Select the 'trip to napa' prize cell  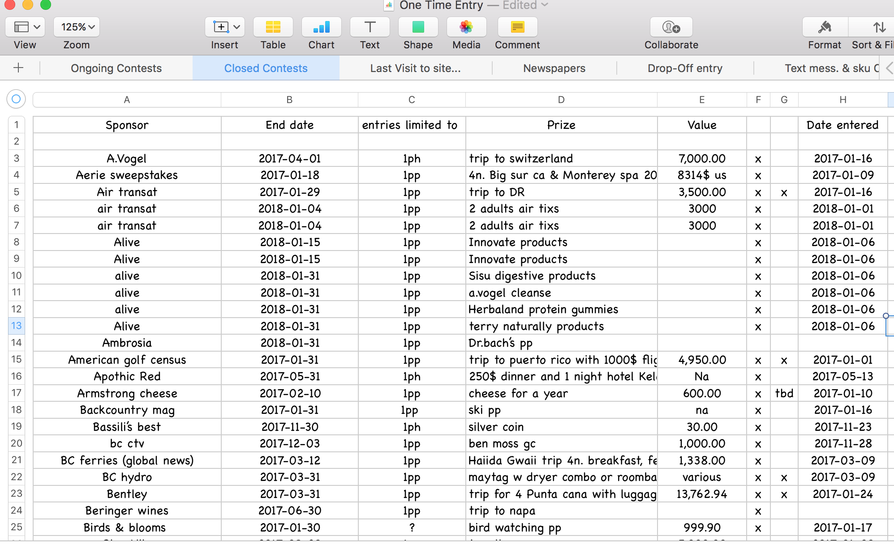pyautogui.click(x=561, y=510)
